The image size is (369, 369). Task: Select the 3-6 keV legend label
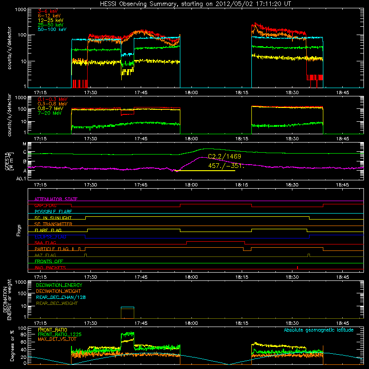(x=48, y=11)
